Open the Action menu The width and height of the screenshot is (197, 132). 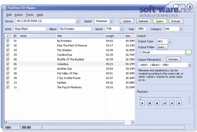point(19,15)
